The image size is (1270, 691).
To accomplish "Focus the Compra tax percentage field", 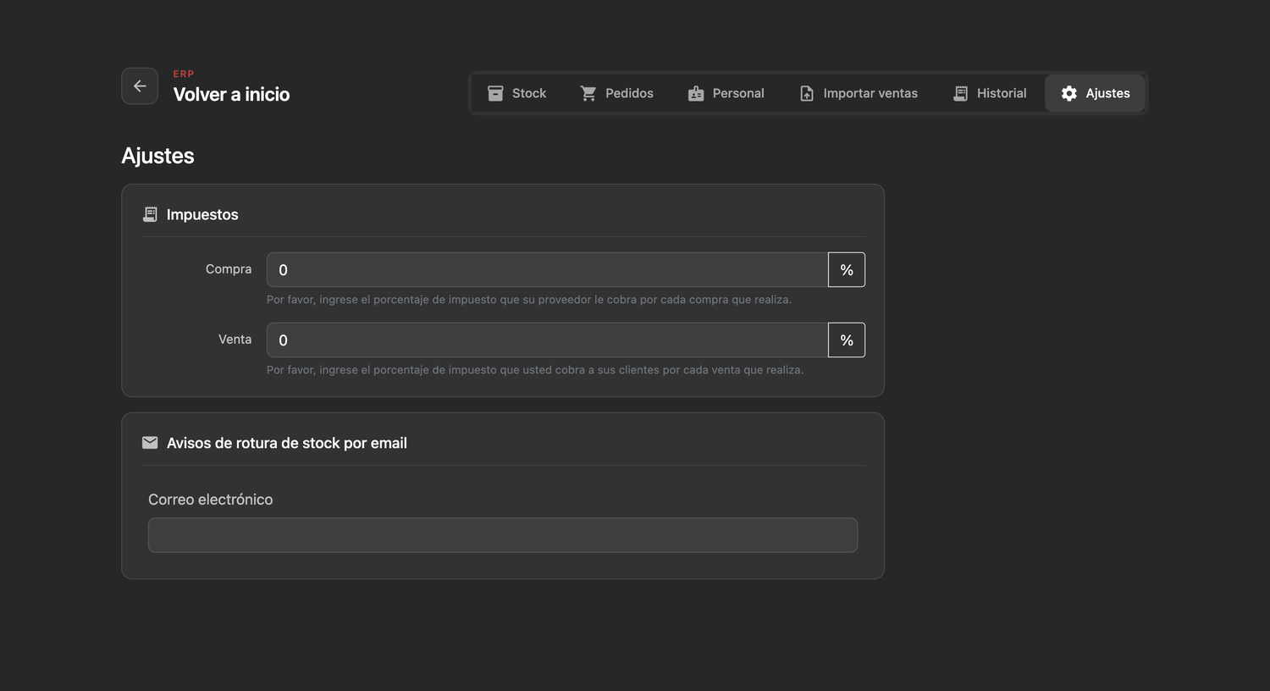I will (547, 269).
